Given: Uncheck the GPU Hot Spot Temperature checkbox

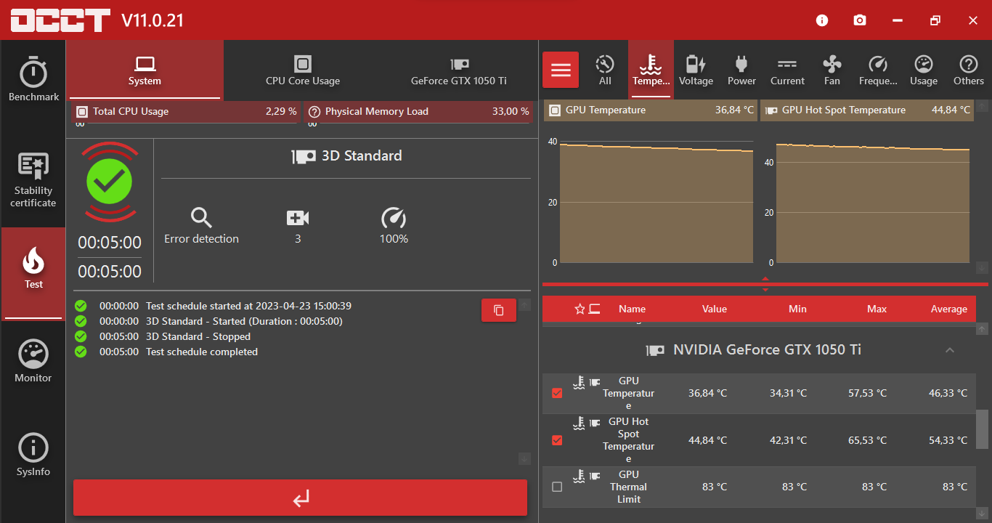Looking at the screenshot, I should click(557, 440).
